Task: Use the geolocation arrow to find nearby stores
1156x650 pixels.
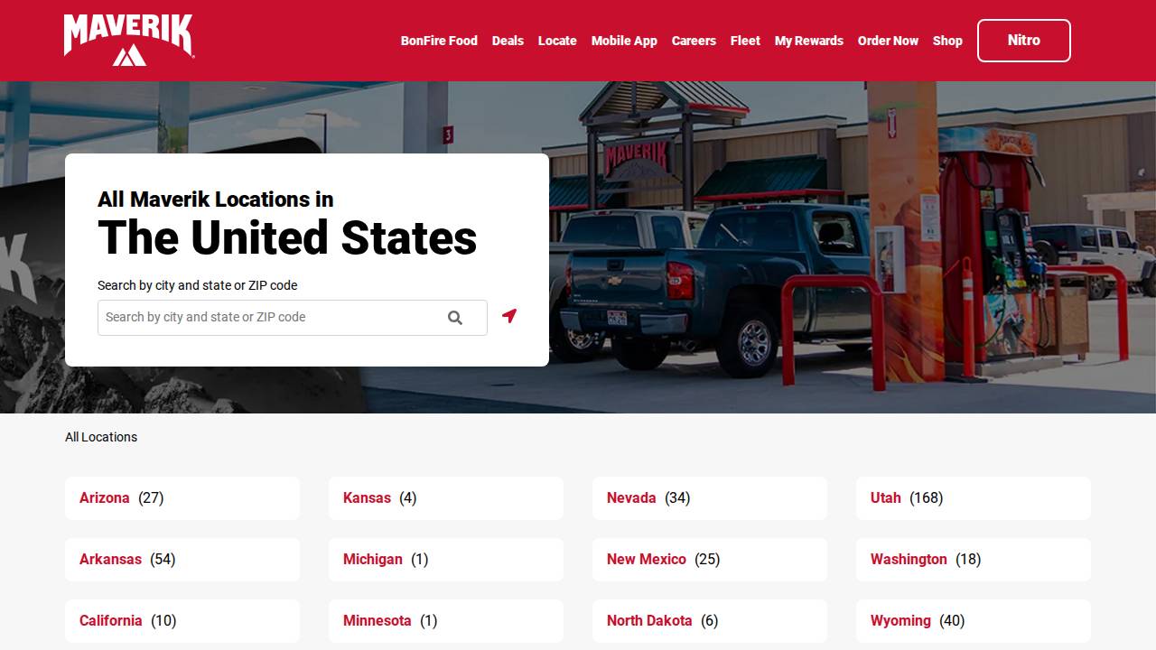Action: pyautogui.click(x=510, y=316)
